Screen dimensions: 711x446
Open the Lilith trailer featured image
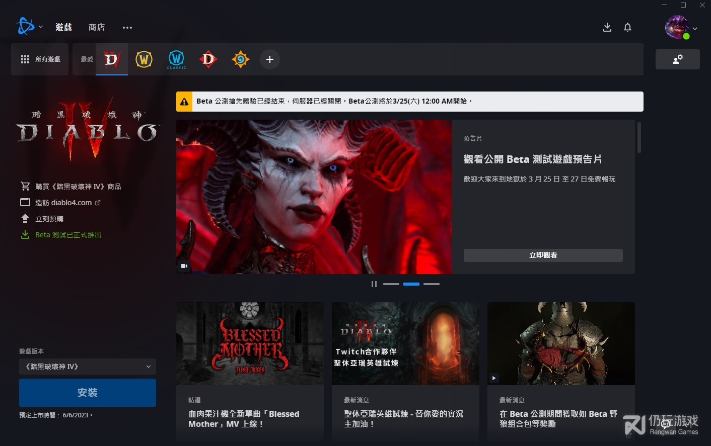pyautogui.click(x=314, y=197)
